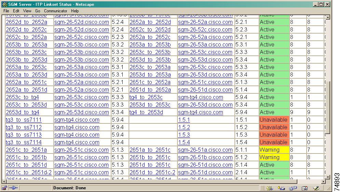
Task: Open the Go menu
Action: tap(38, 11)
